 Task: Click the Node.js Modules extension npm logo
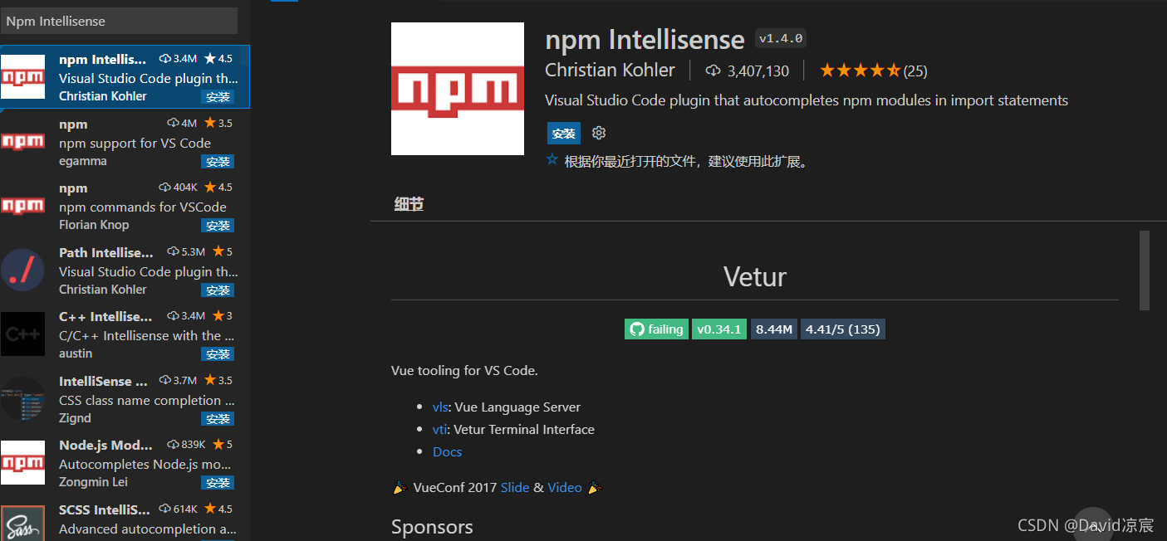(23, 462)
